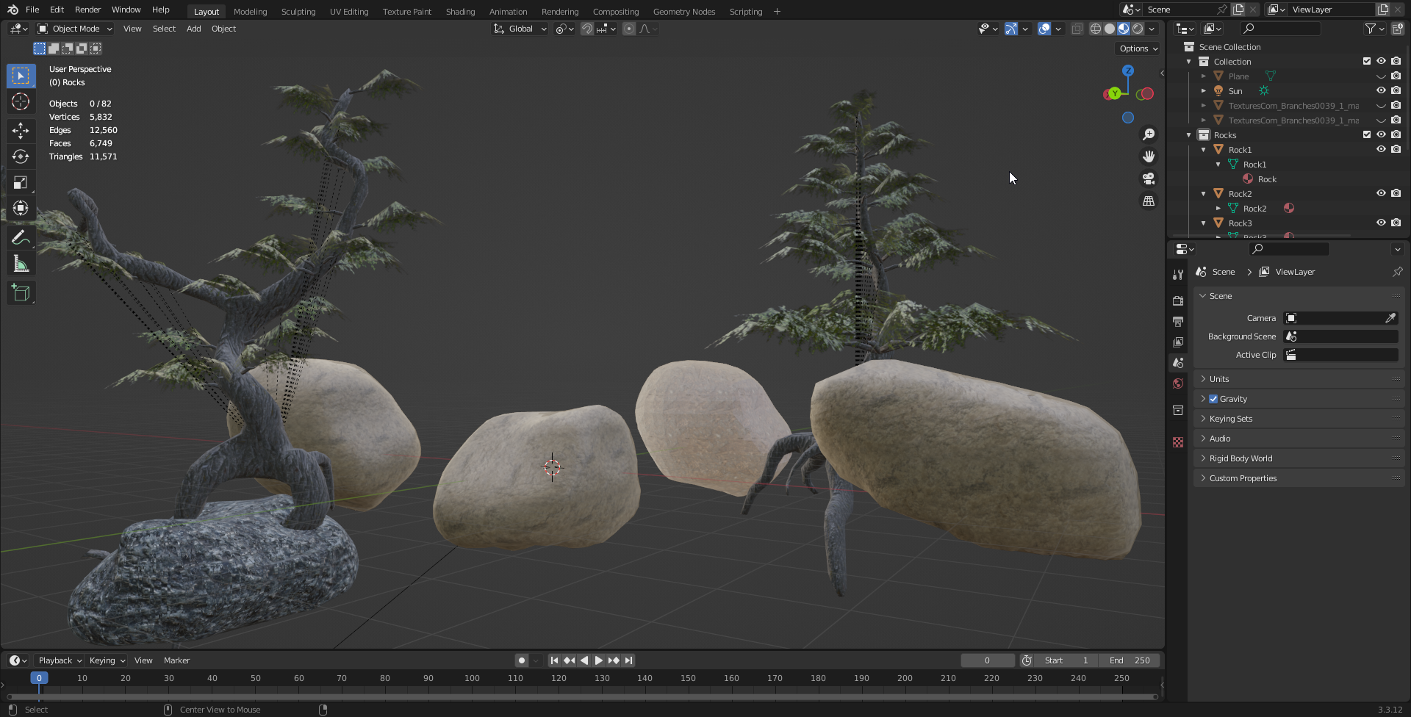The width and height of the screenshot is (1411, 717).
Task: Click the timeline Marker menu
Action: tap(176, 660)
